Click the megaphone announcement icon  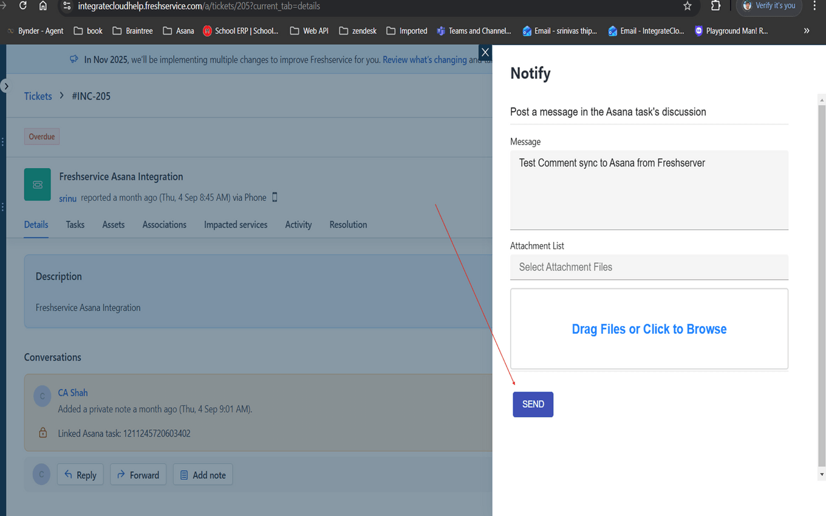pyautogui.click(x=73, y=59)
